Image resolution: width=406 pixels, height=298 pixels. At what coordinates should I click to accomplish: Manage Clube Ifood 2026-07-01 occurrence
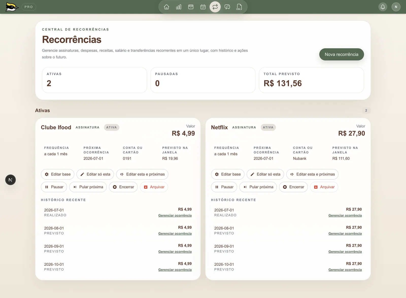click(x=175, y=216)
